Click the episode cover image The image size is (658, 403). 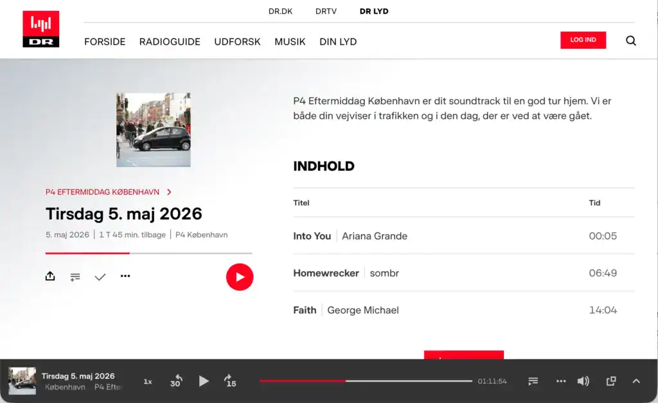[154, 130]
